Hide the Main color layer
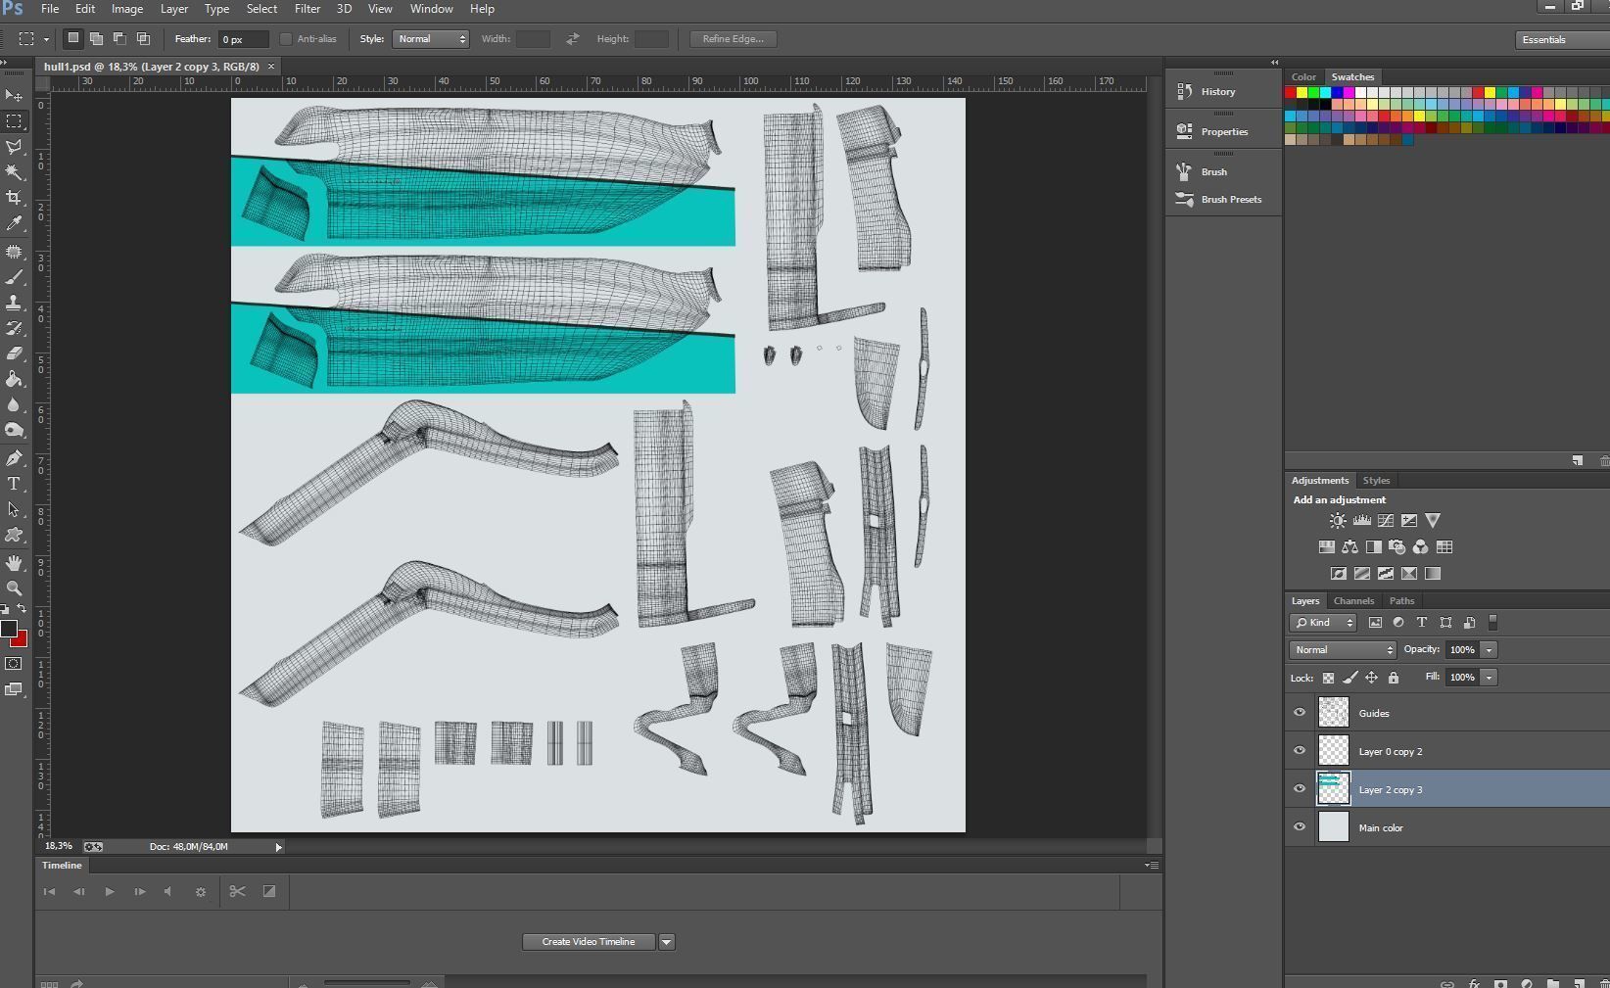This screenshot has width=1610, height=988. (1300, 827)
